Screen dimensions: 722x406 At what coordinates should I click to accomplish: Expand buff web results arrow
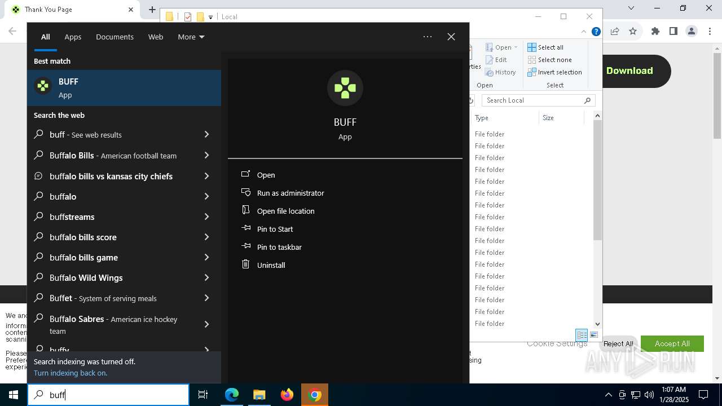click(206, 134)
